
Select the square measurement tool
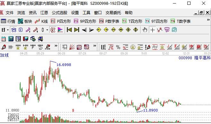point(65,47)
